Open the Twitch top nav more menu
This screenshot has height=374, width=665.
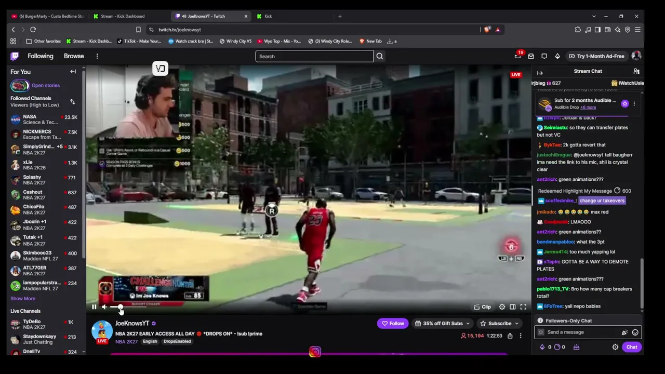[x=97, y=56]
